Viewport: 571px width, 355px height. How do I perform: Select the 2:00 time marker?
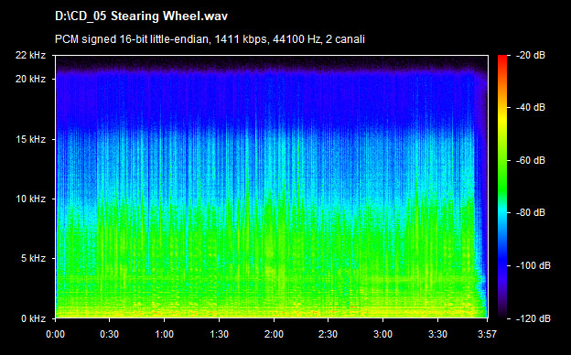point(274,334)
